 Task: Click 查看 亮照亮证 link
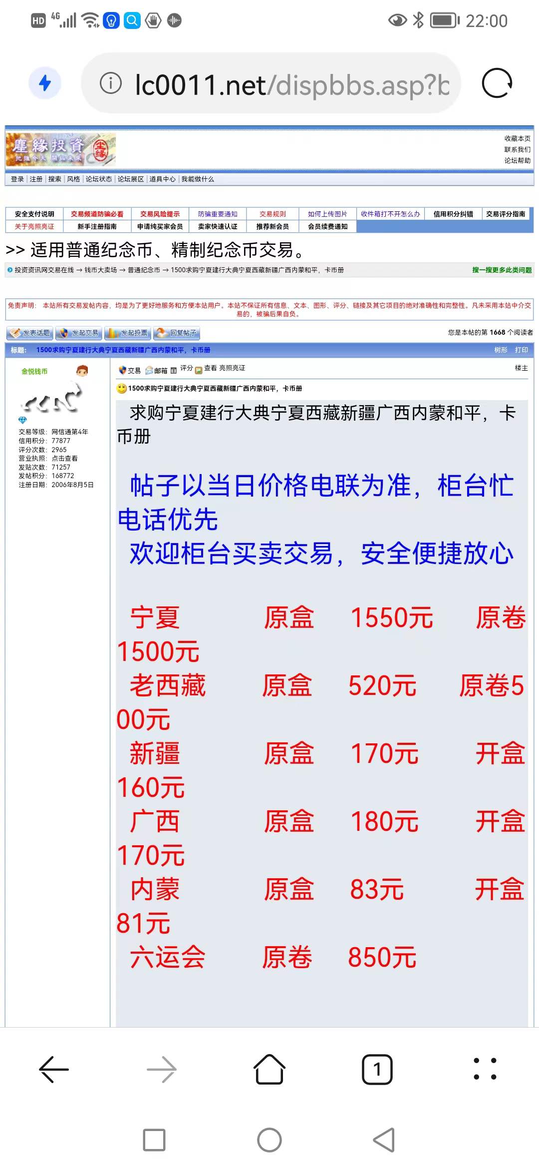[x=225, y=368]
